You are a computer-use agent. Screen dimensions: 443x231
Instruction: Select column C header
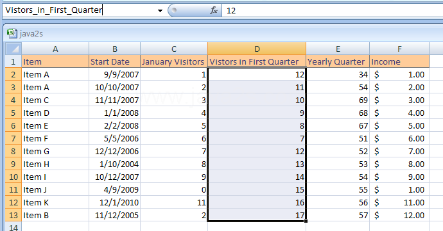[174, 49]
